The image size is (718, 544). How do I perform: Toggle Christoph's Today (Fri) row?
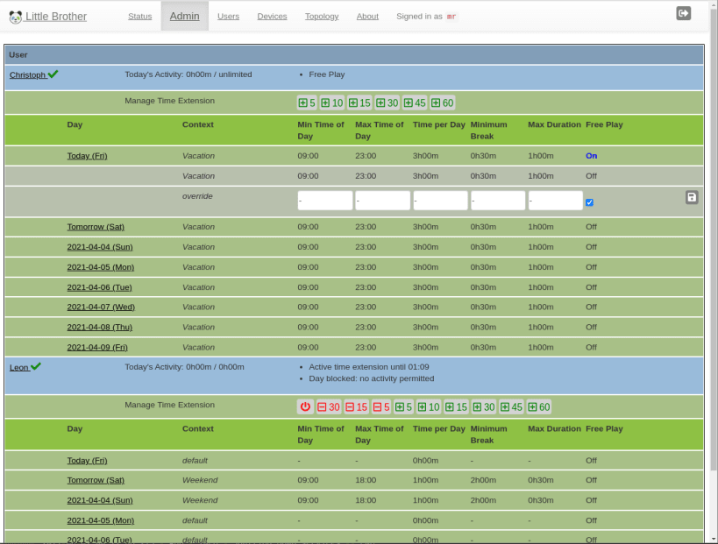87,156
